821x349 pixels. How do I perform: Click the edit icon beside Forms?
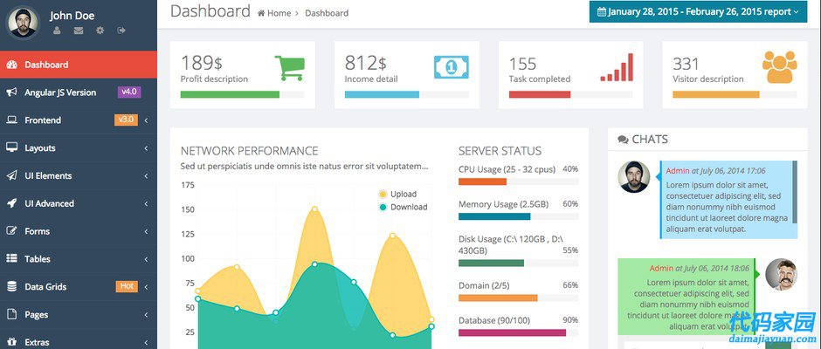pos(11,231)
